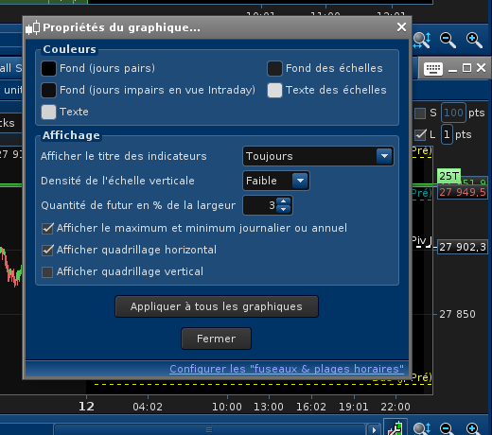Uncheck Afficher le maximum et minimum journalier

[x=47, y=229]
